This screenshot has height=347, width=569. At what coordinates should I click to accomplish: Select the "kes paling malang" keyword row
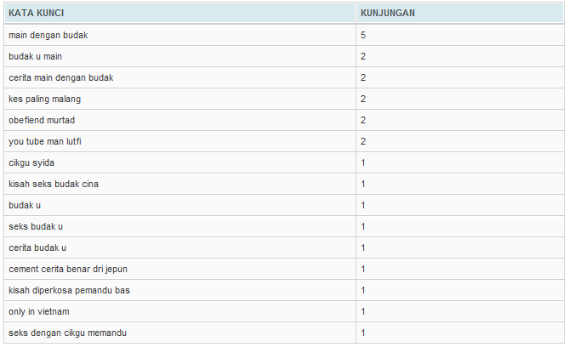(x=44, y=99)
